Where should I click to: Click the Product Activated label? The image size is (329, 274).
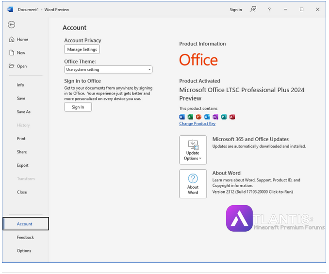pos(199,81)
